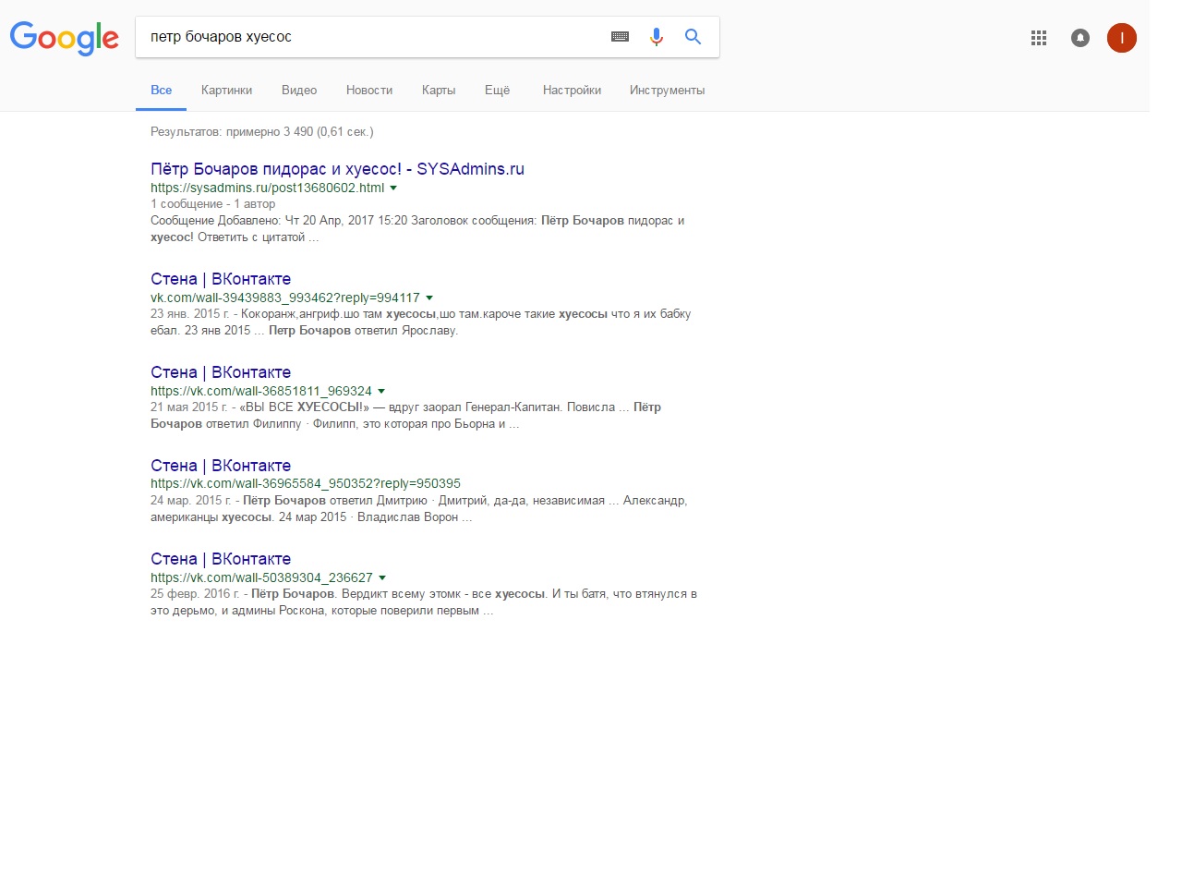Viewport: 1182px width, 887px height.
Task: Open the Ещё menu
Action: click(x=498, y=90)
